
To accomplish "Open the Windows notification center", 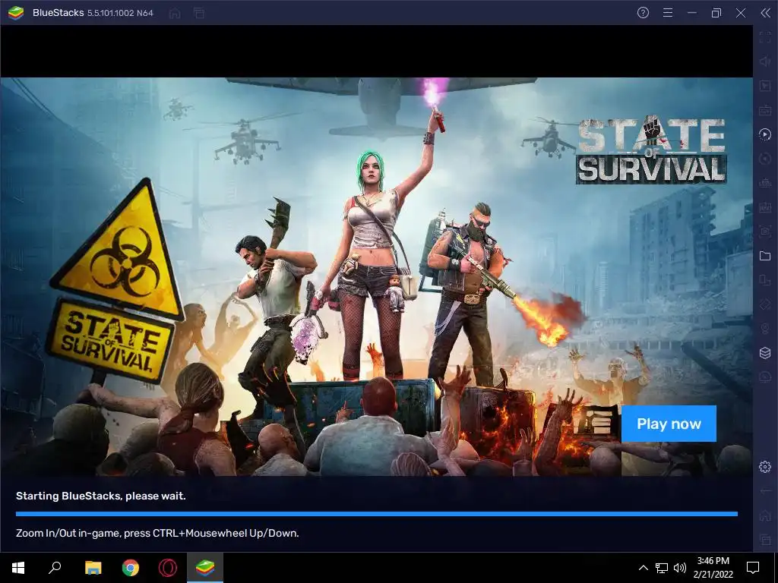I will tap(753, 568).
